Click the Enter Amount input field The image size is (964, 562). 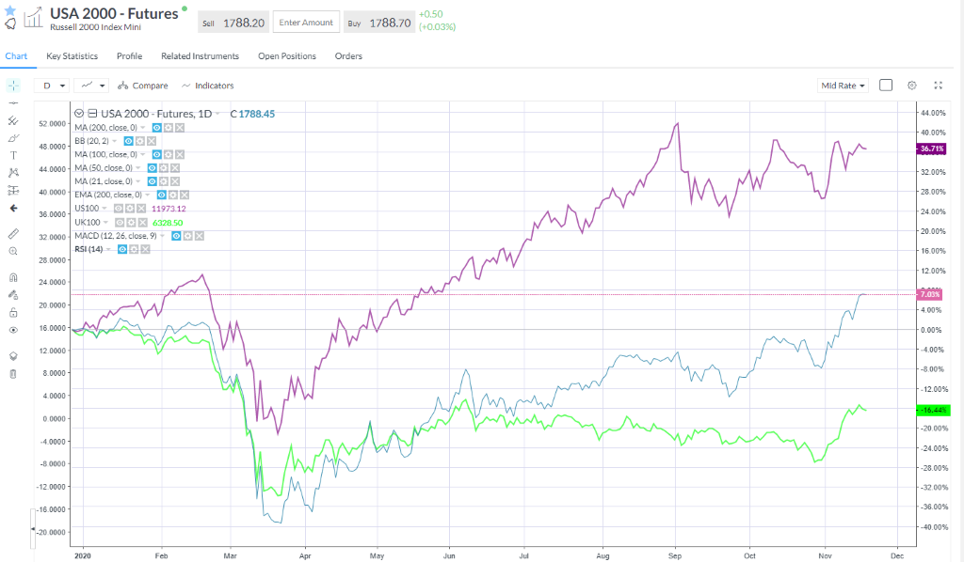coord(305,21)
